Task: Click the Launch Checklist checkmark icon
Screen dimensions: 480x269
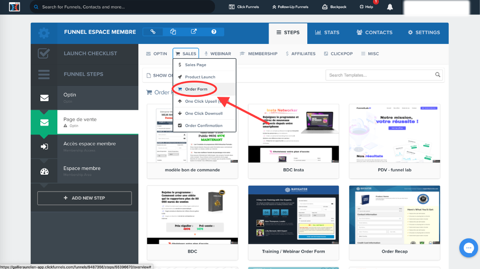Action: pos(44,53)
